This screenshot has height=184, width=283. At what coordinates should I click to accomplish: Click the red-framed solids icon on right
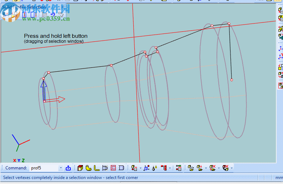coord(280,86)
